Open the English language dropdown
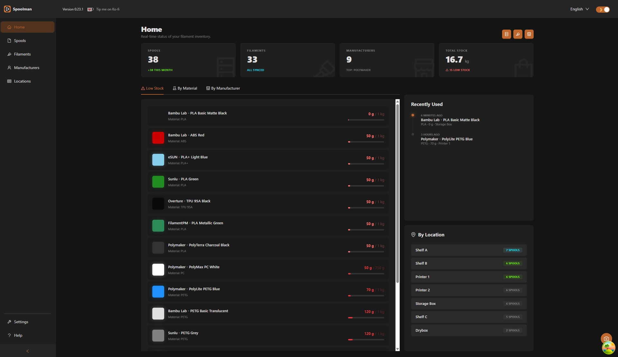 point(579,9)
